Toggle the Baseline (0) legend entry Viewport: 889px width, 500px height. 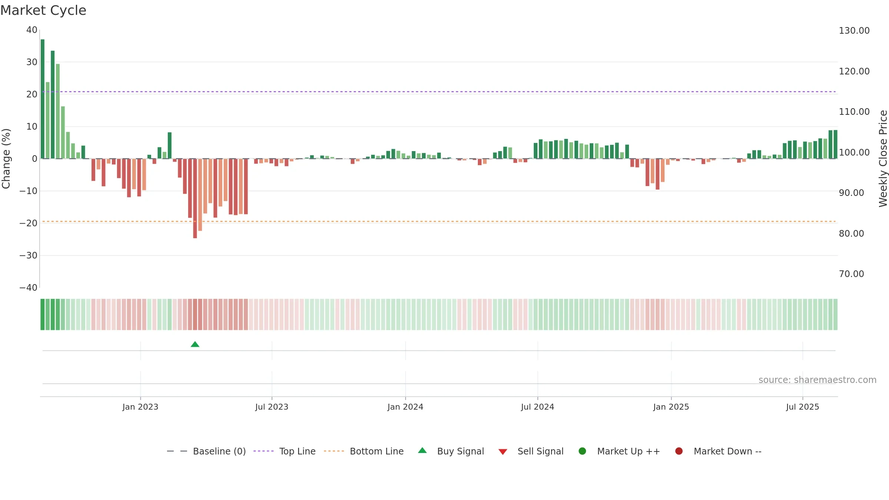(x=206, y=451)
